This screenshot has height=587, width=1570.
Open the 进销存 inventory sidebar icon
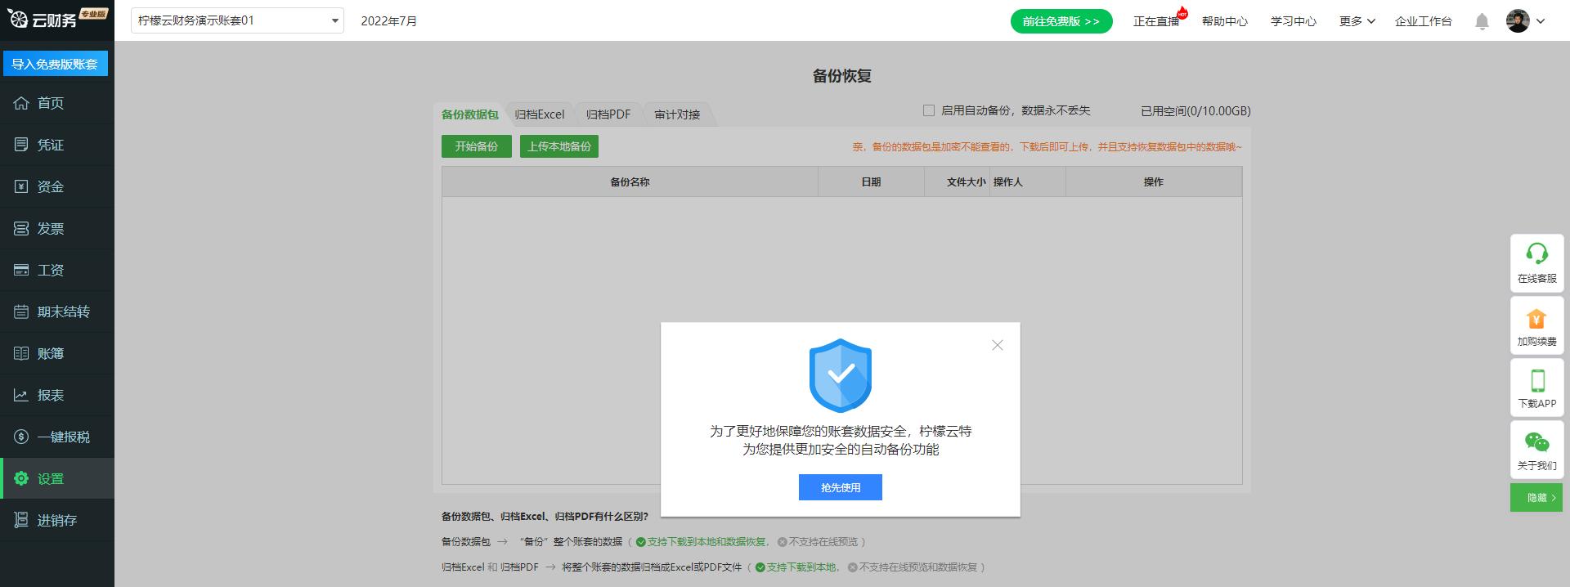(21, 520)
